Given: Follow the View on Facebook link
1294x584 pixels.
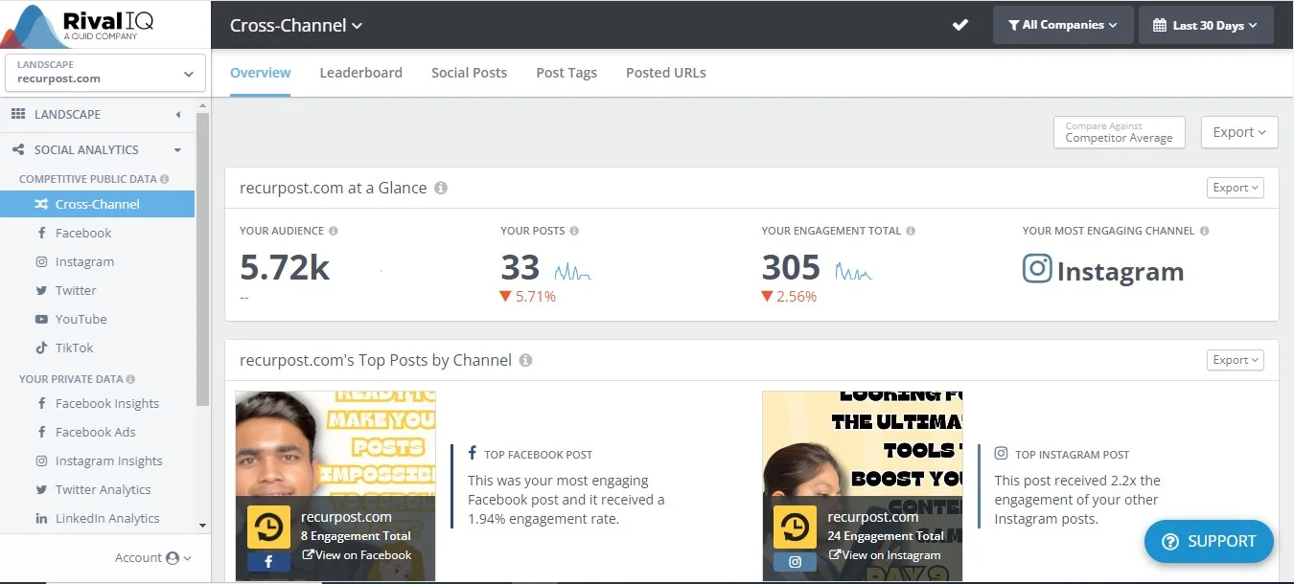Looking at the screenshot, I should [x=357, y=554].
